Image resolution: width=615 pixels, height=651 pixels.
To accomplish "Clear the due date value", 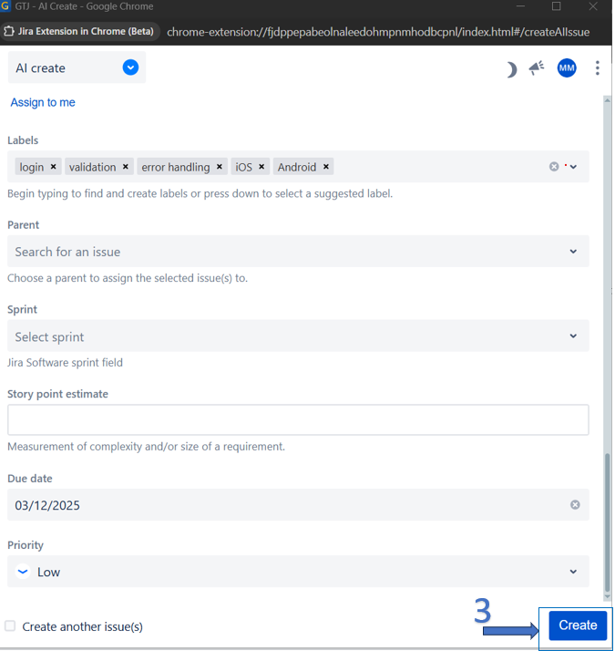I will point(575,505).
